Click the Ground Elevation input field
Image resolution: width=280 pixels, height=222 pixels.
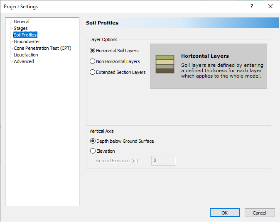click(163, 161)
